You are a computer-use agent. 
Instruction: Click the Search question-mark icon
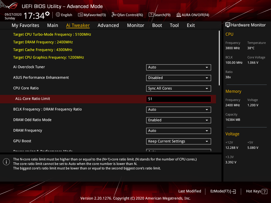pyautogui.click(x=151, y=15)
